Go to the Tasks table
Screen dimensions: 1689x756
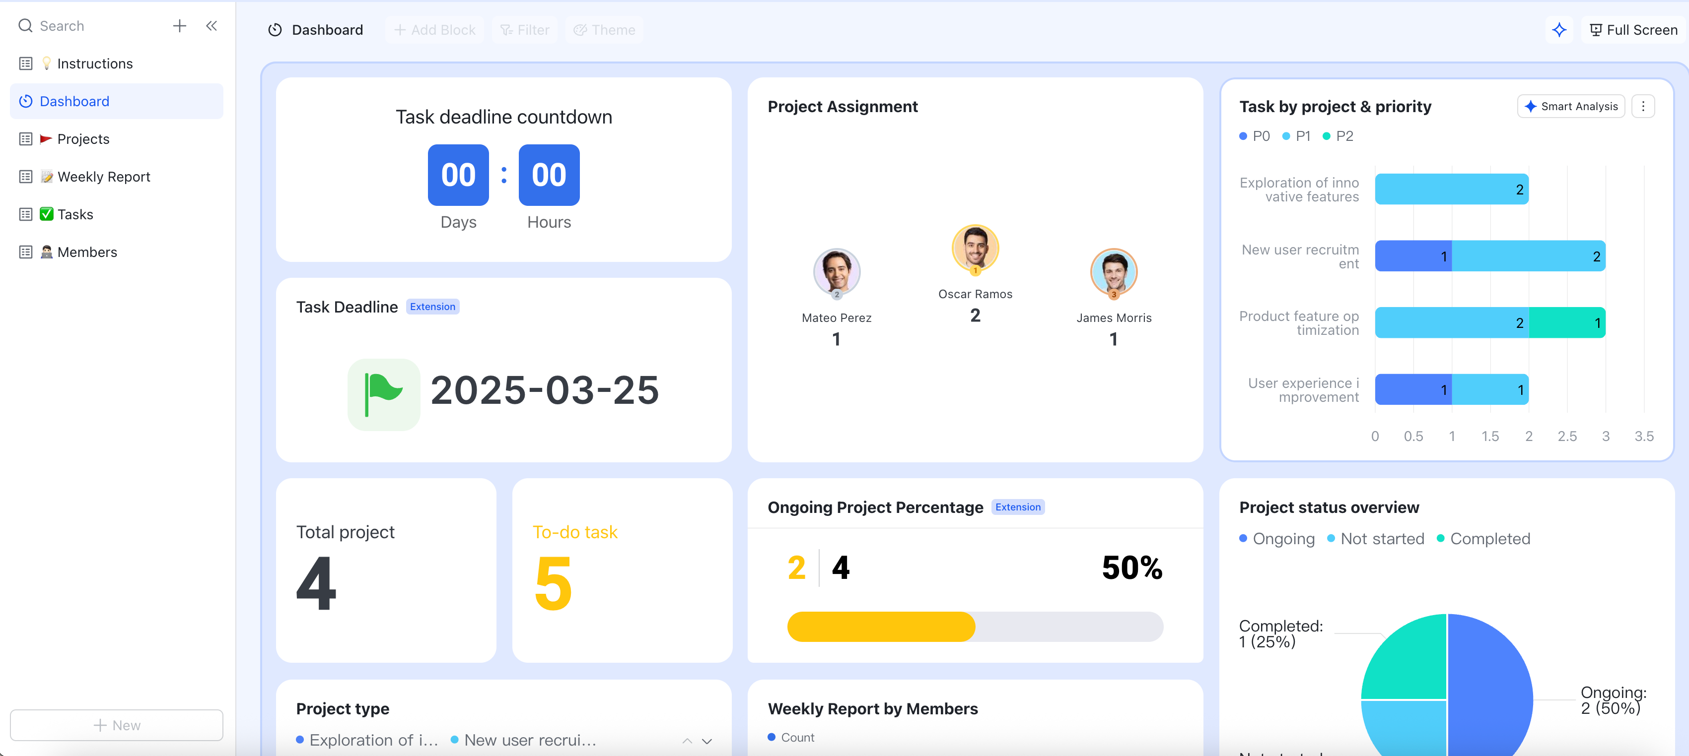click(x=117, y=214)
